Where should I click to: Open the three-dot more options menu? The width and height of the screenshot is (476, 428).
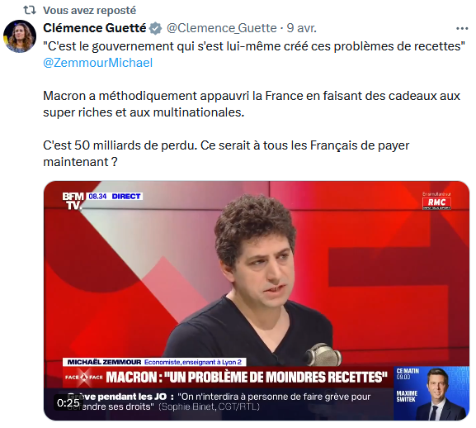462,28
